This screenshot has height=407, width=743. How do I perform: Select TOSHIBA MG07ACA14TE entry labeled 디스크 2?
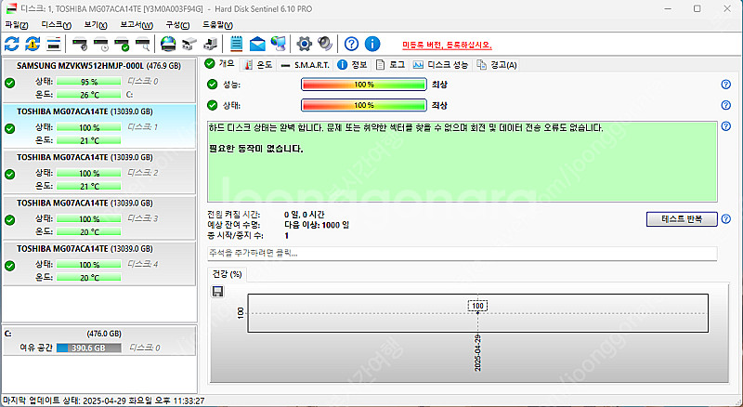(x=98, y=172)
